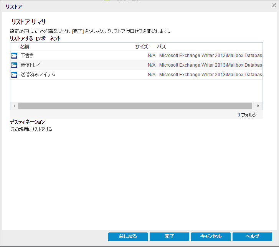The height and width of the screenshot is (247, 279).
Task: Select the 送信済みアイテム folder row
Action: (136, 75)
